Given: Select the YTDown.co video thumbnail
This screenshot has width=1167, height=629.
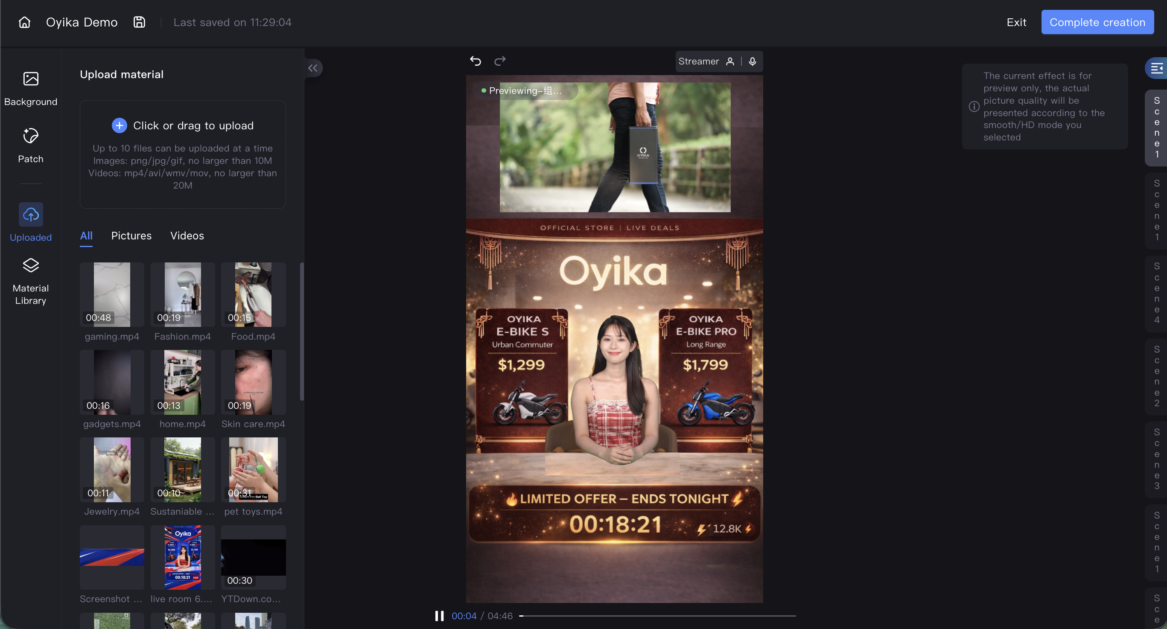Looking at the screenshot, I should [x=253, y=557].
